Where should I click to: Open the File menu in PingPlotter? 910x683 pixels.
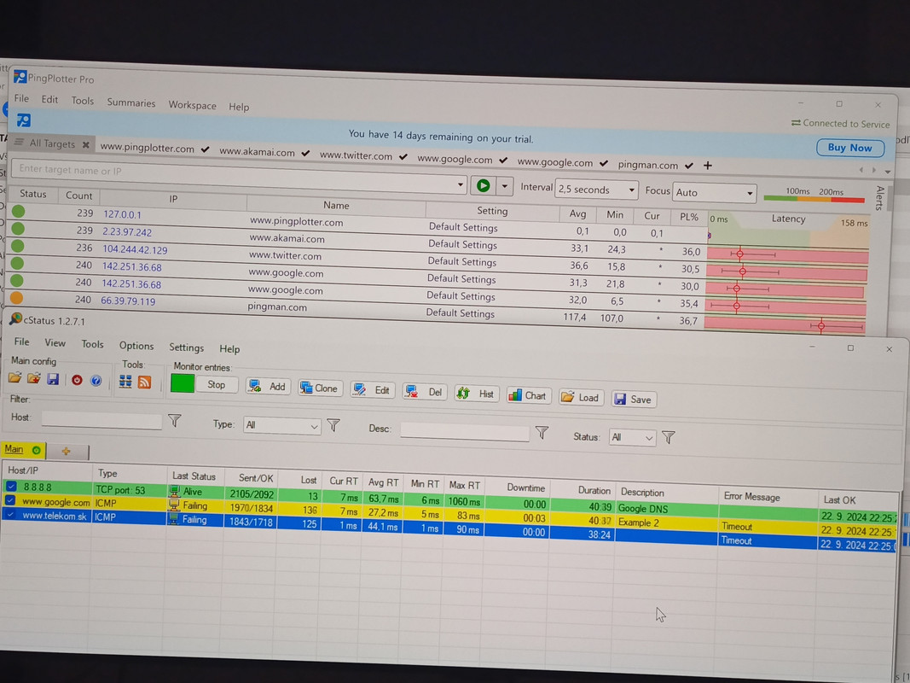(21, 98)
